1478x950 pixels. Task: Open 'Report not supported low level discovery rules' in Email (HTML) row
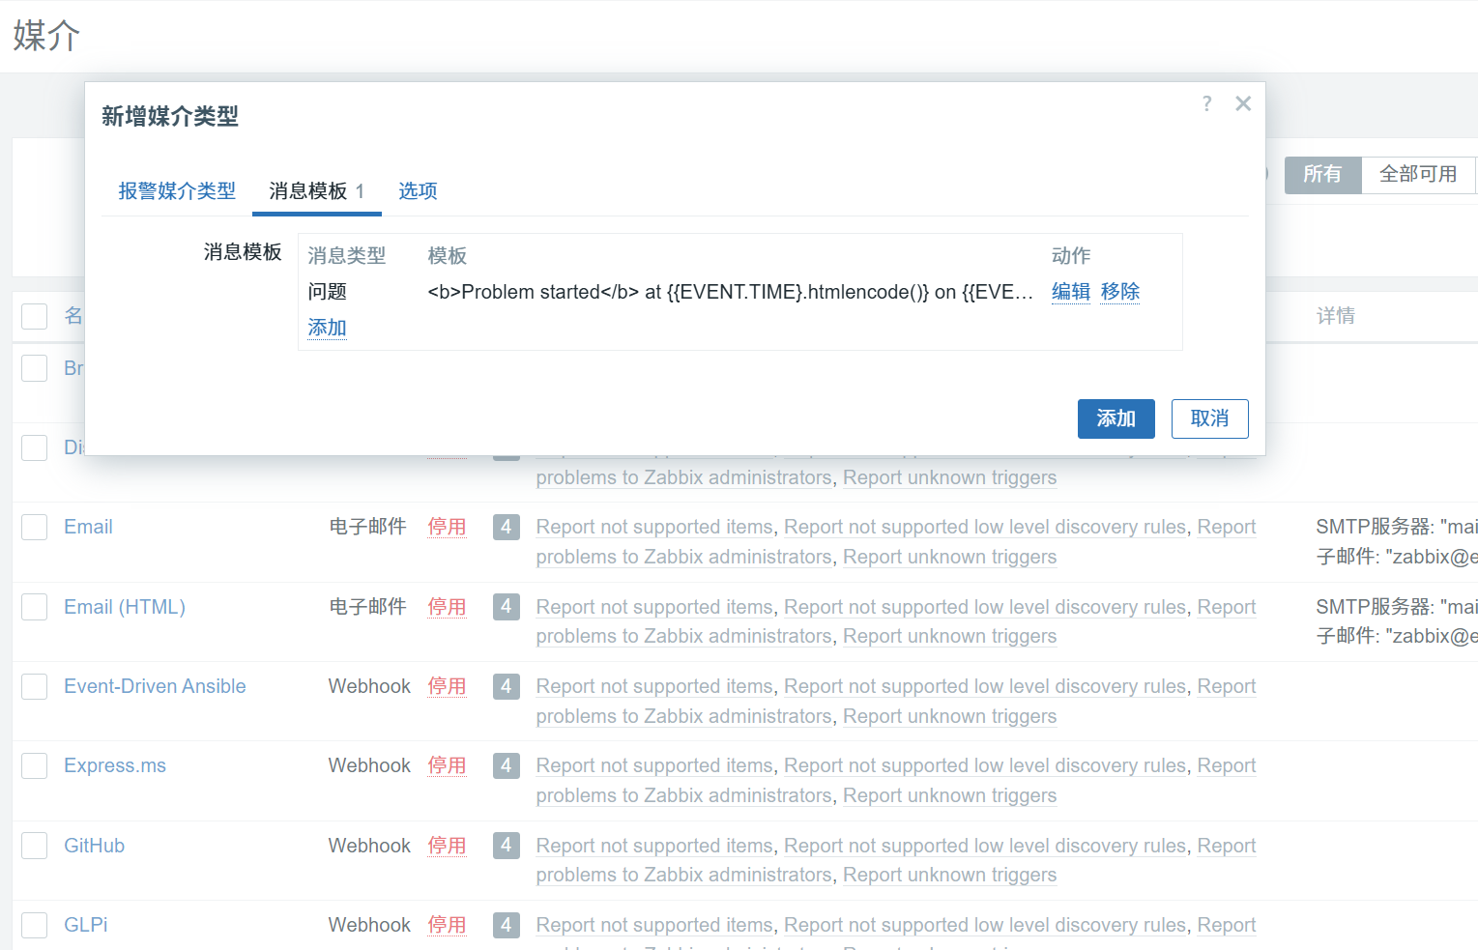[x=985, y=607]
